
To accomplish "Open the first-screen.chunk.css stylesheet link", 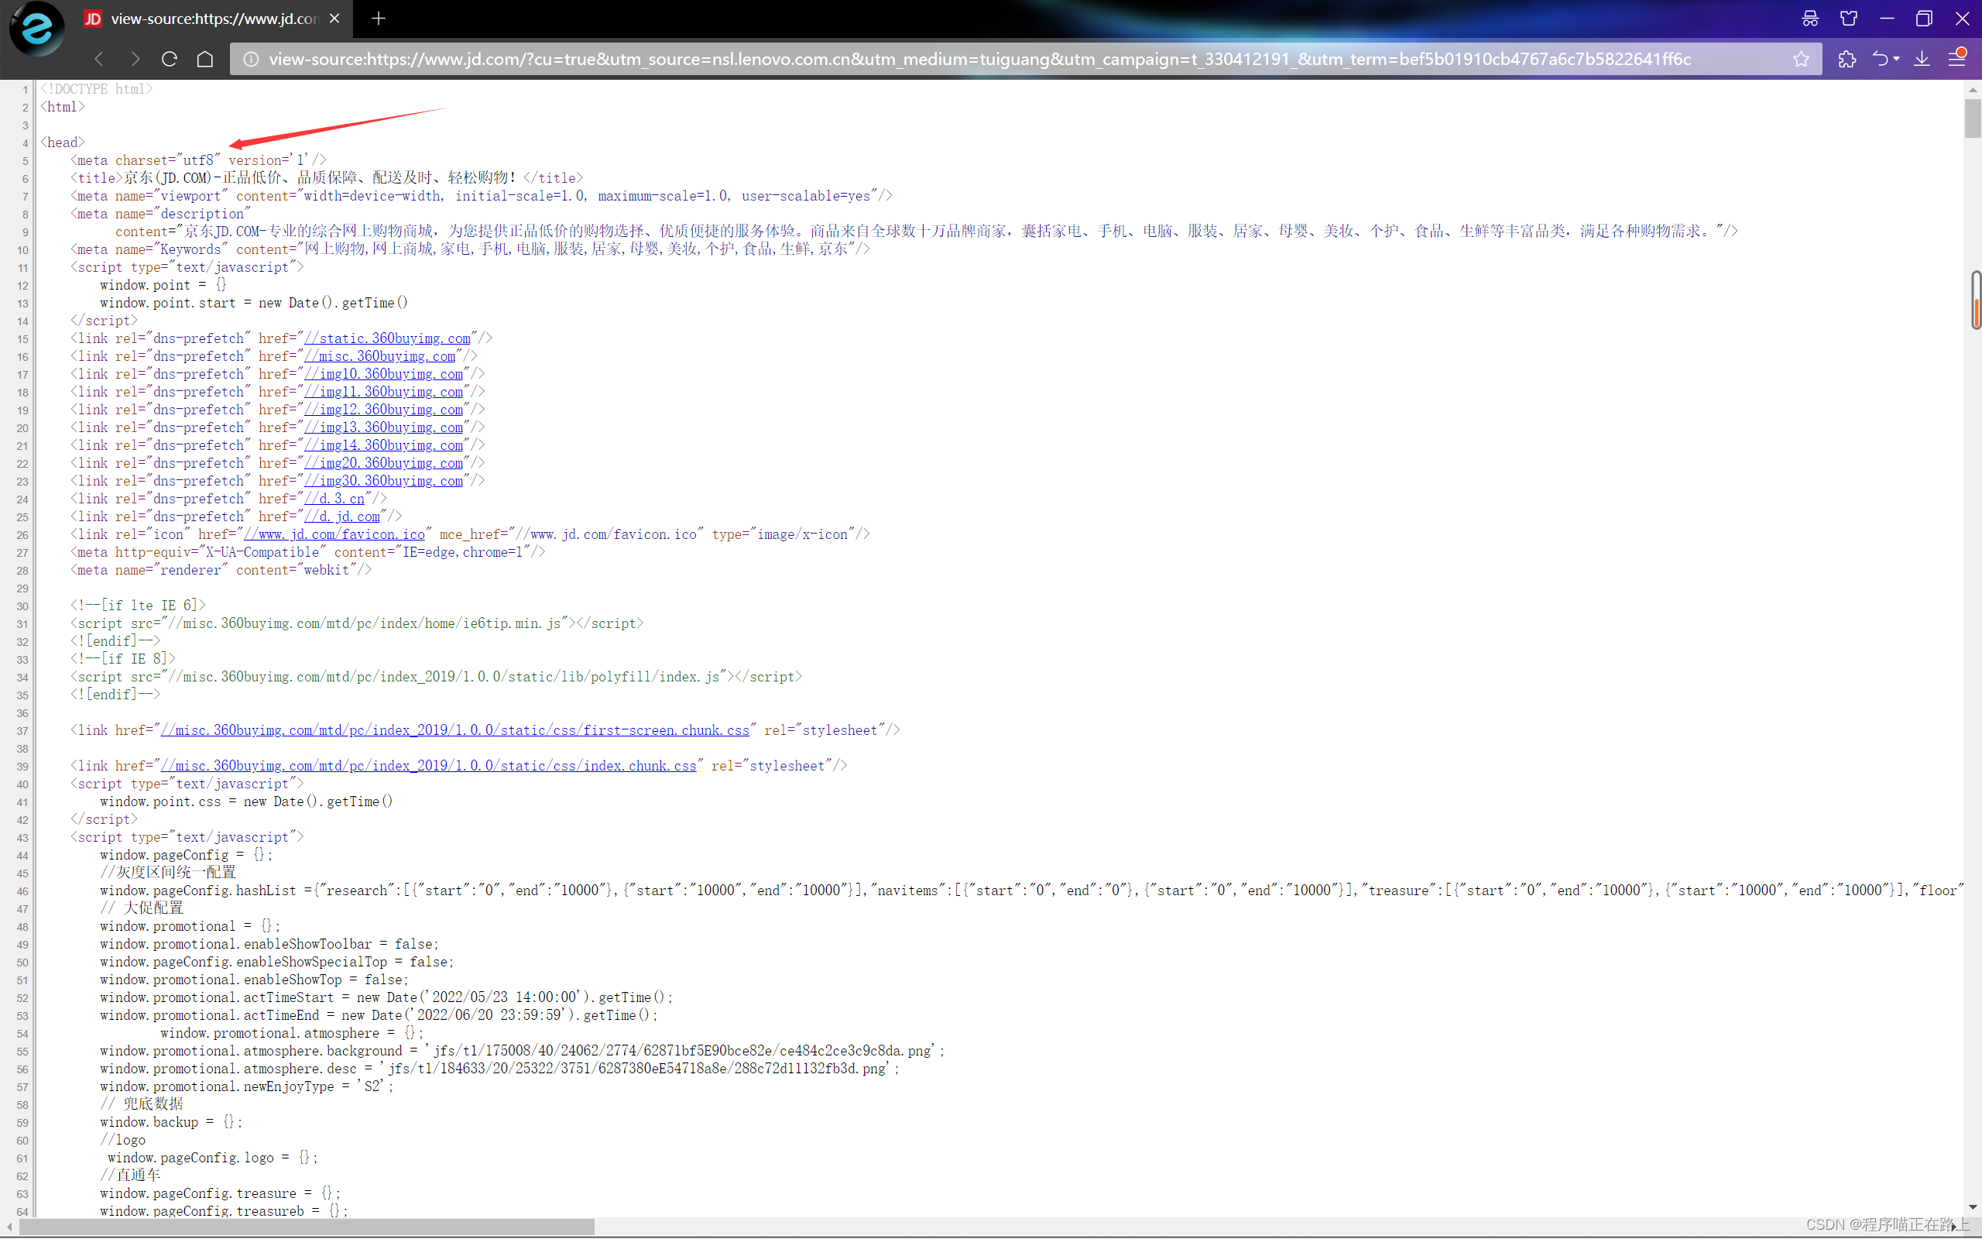I will click(x=454, y=731).
